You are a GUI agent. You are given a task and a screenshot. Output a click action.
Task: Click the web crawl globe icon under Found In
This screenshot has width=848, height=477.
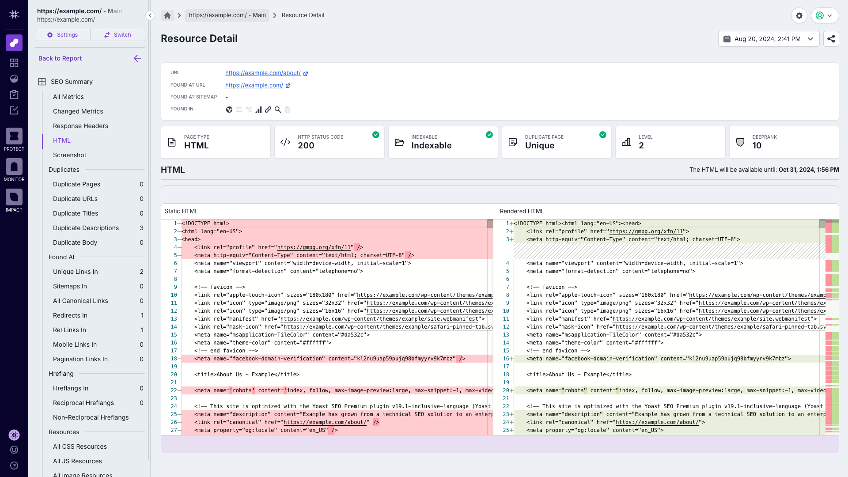229,110
